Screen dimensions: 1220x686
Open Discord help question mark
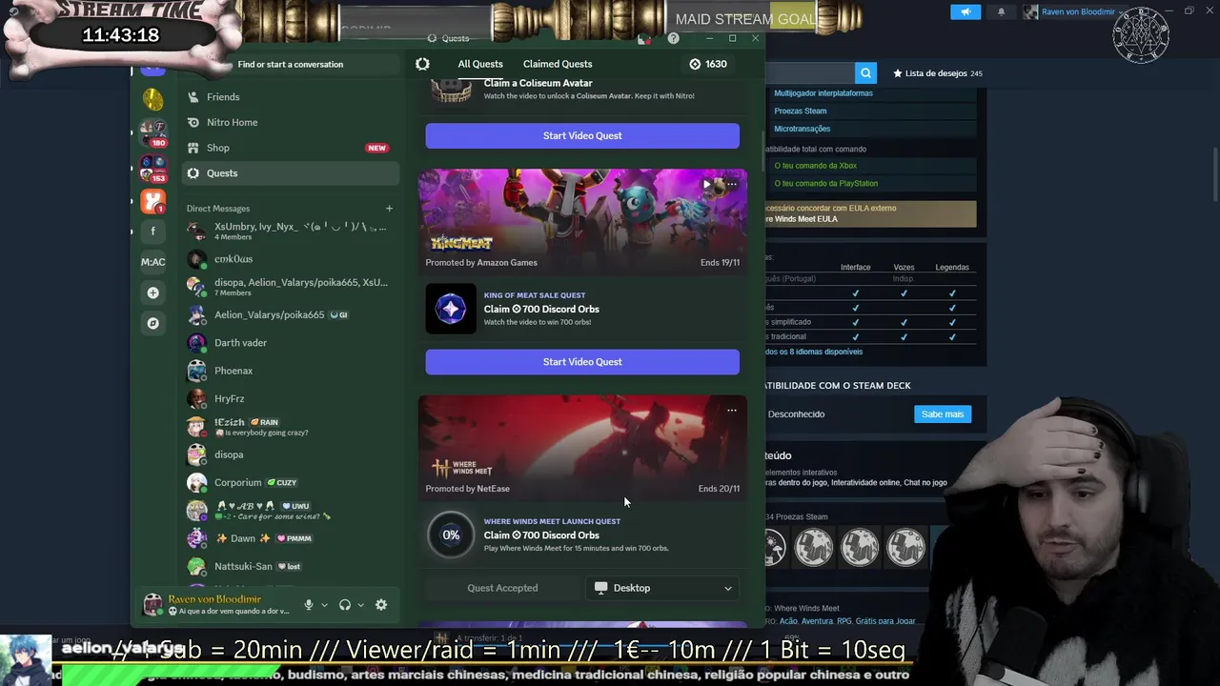coord(673,38)
